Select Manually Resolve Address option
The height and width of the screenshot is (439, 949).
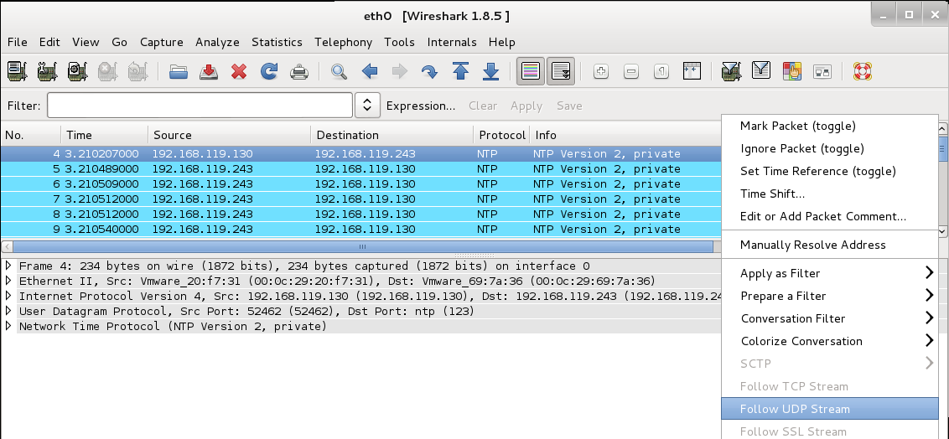click(x=812, y=245)
